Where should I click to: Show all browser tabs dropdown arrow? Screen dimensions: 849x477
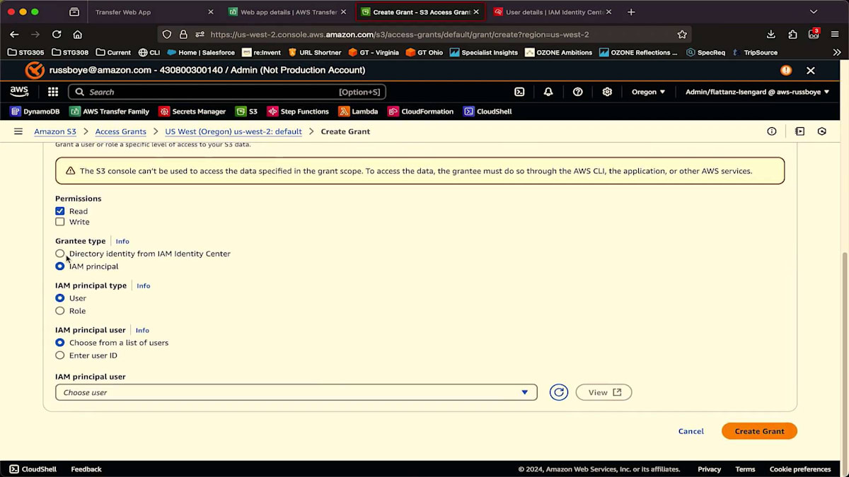[814, 12]
